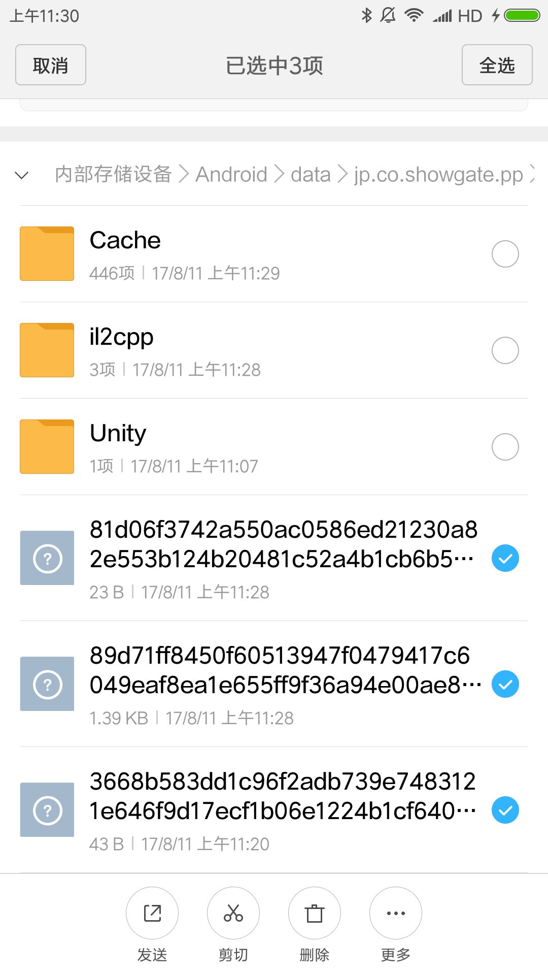548x975 pixels.
Task: Go to data folder in breadcrumb
Action: point(311,175)
